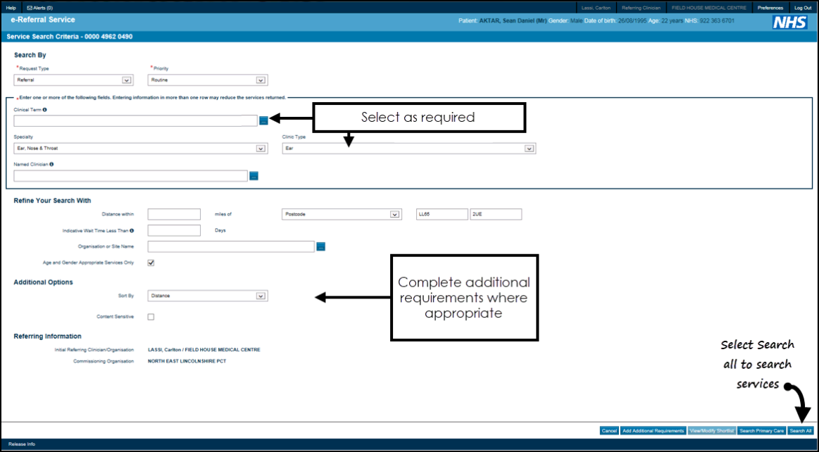Expand the Clinic Type dropdown
The image size is (819, 452).
[x=409, y=149]
